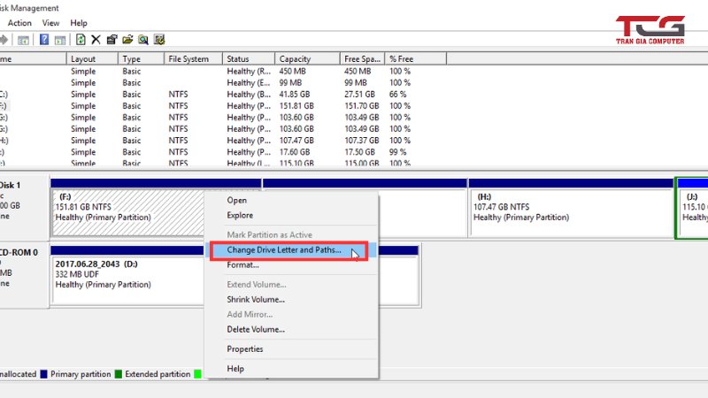Image resolution: width=708 pixels, height=398 pixels.
Task: Choose Format from the context menu
Action: click(242, 265)
